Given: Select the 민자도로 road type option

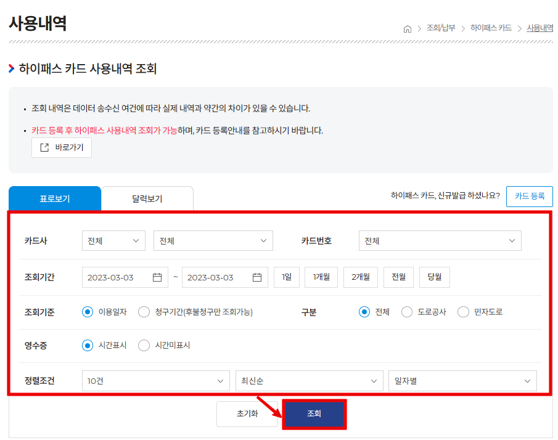Looking at the screenshot, I should (x=462, y=312).
